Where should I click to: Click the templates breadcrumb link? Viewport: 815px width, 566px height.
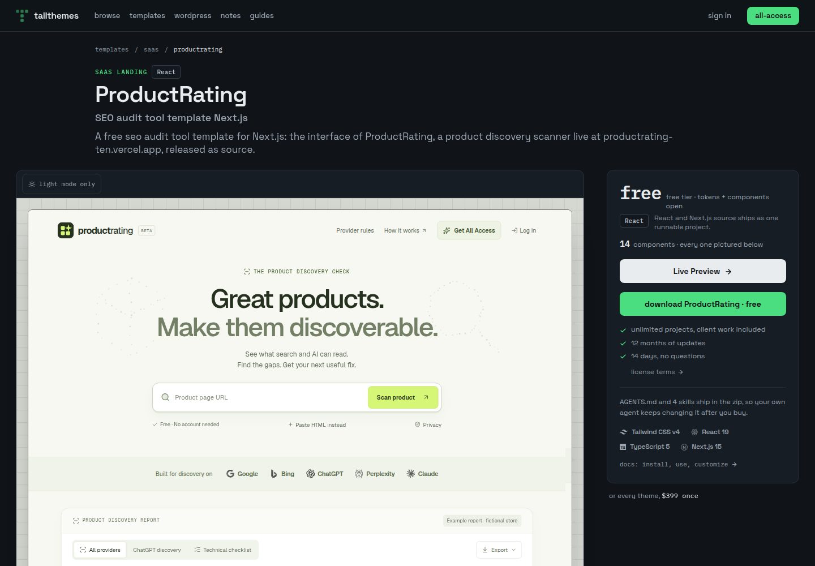click(112, 49)
